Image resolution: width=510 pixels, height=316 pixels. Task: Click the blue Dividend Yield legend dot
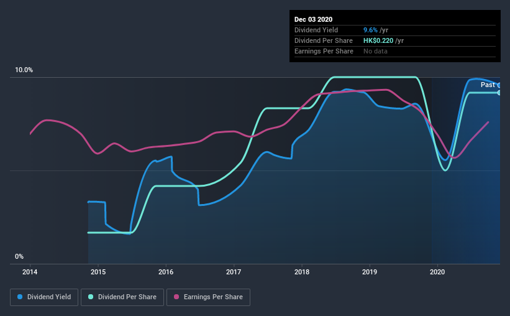click(x=20, y=297)
